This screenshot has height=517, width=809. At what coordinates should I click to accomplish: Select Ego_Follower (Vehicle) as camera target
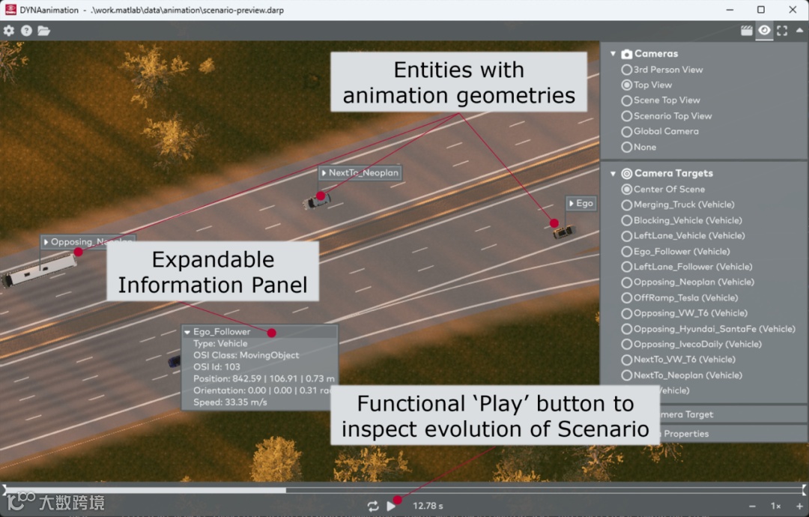[x=676, y=251]
